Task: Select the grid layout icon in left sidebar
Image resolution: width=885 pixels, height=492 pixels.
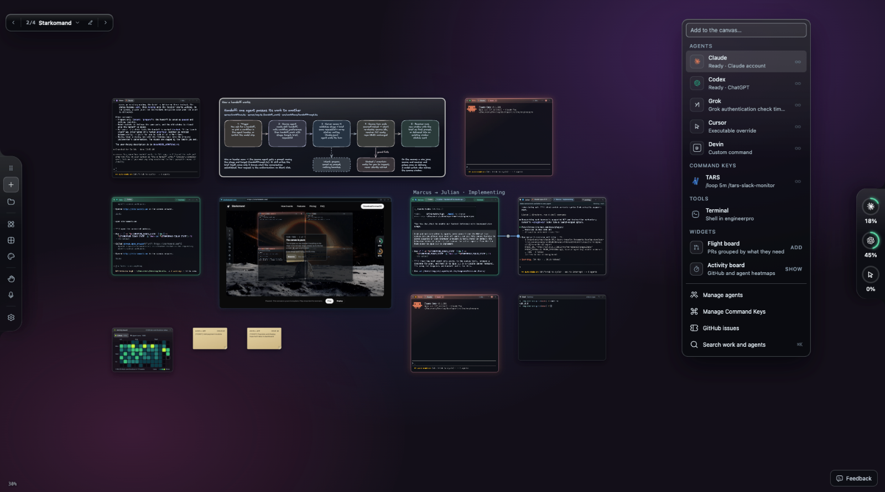Action: click(11, 240)
